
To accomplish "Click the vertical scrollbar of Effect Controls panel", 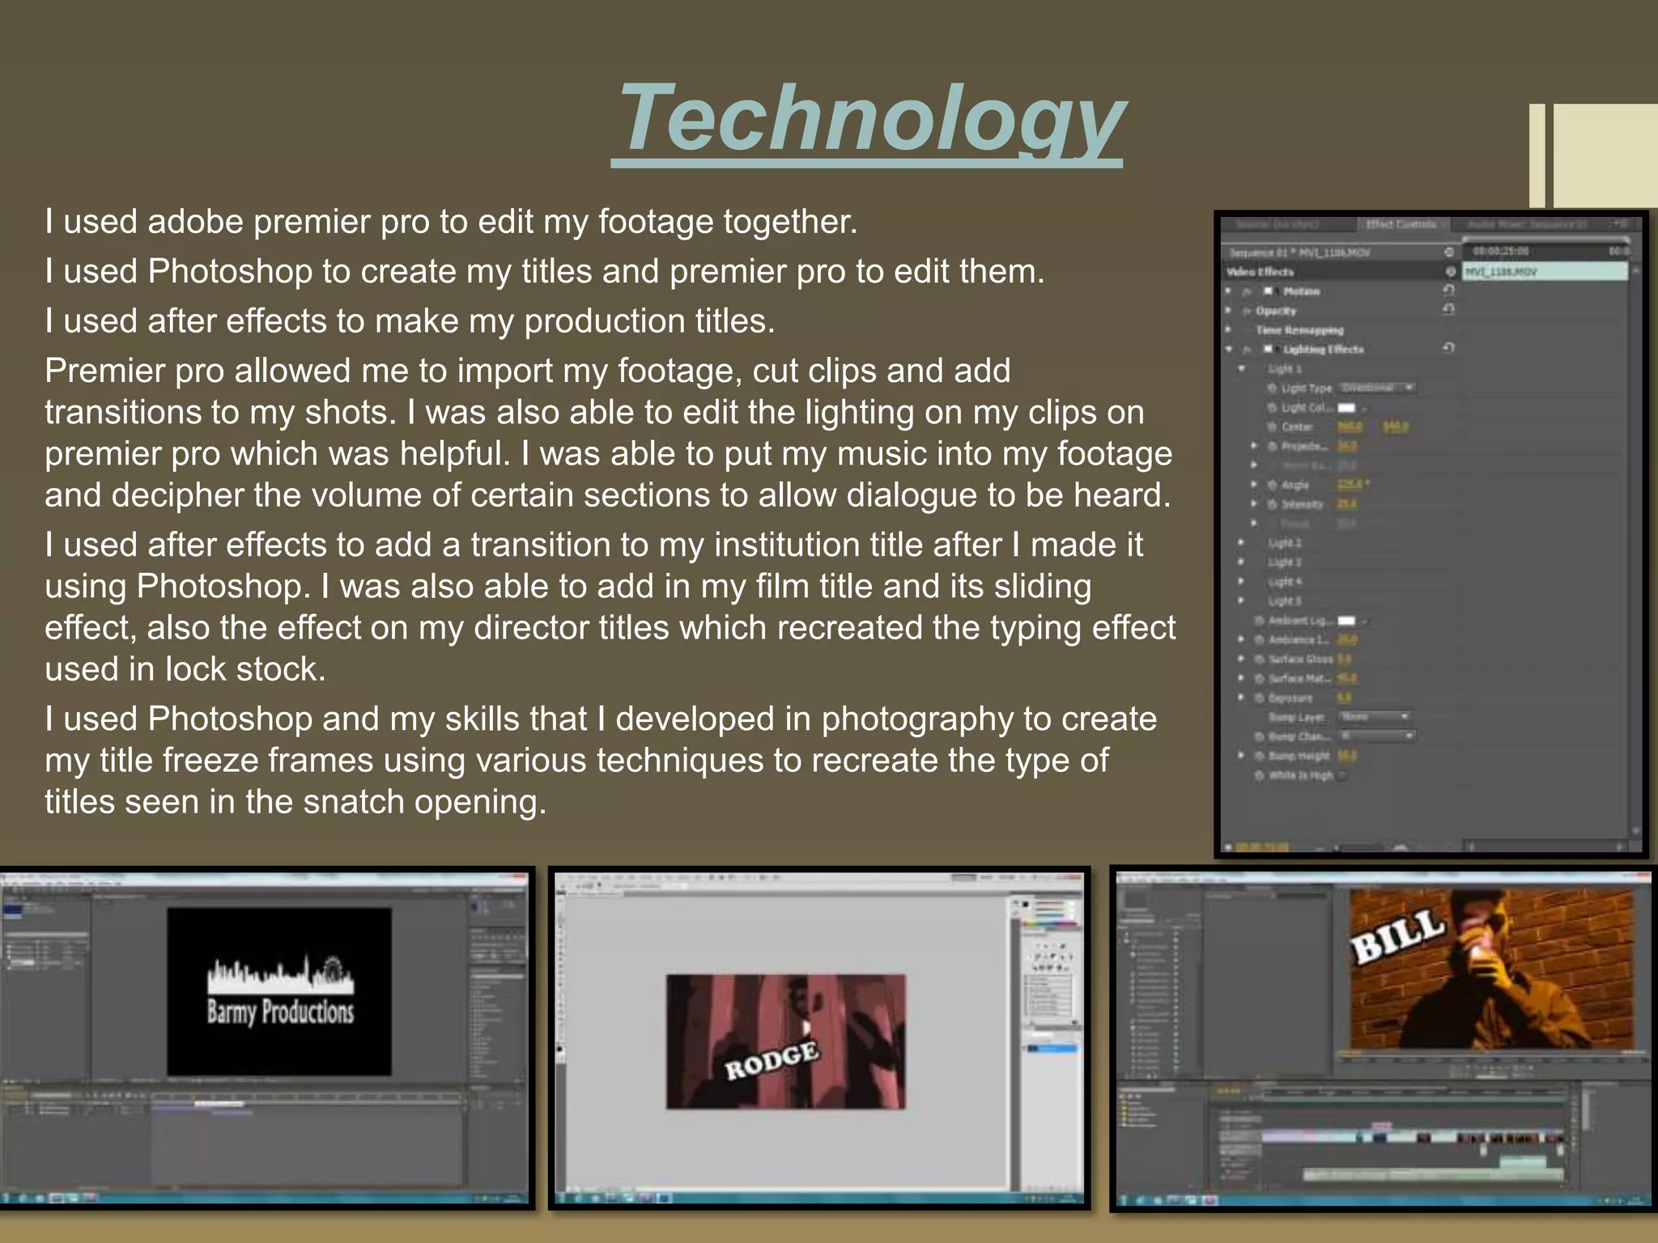I will tap(1636, 550).
